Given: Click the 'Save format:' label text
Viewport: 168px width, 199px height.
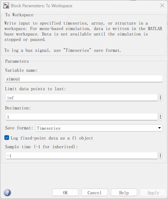Looking at the screenshot, I should coord(19,128).
